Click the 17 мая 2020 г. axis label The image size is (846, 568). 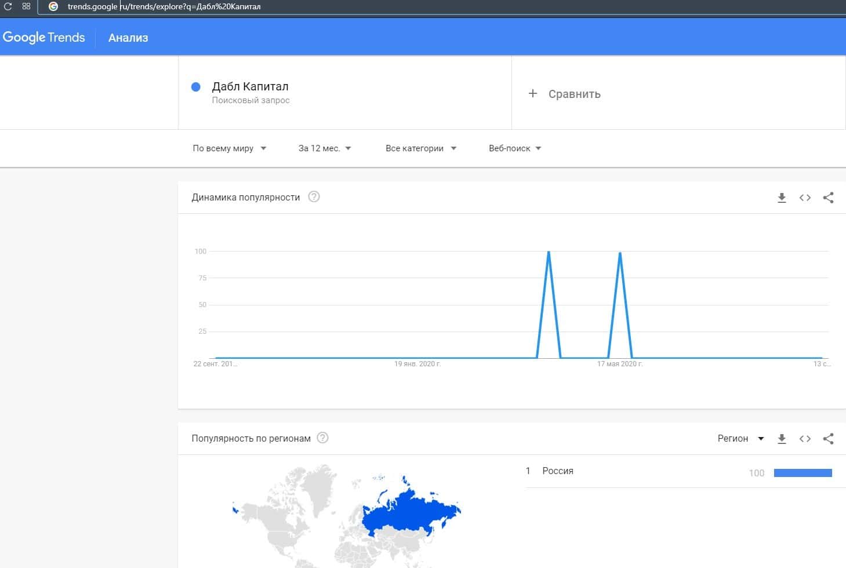620,364
